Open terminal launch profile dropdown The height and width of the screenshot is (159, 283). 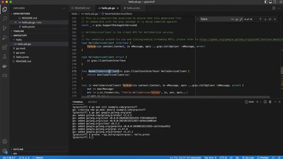pyautogui.click(x=260, y=102)
